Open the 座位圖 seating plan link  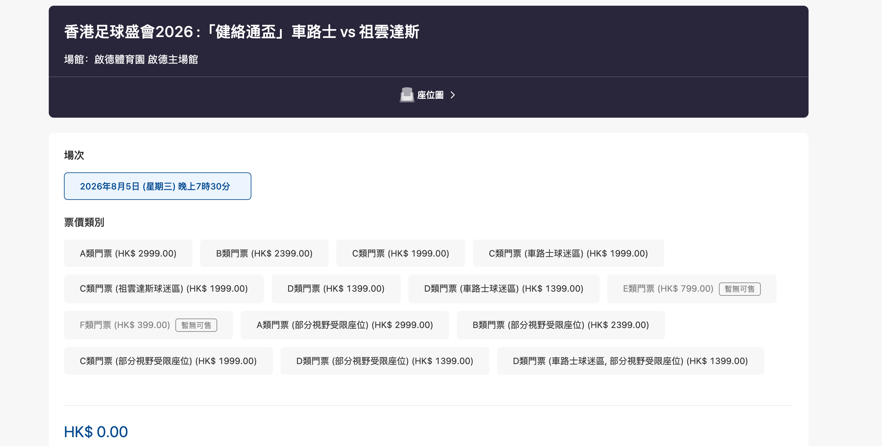[428, 95]
